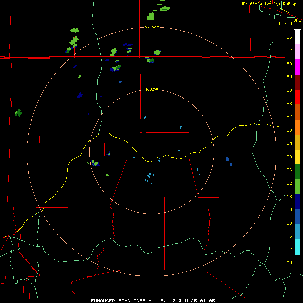Click the '26' legend value
Image resolution: width=303 pixels, height=303 pixels.
click(x=289, y=170)
